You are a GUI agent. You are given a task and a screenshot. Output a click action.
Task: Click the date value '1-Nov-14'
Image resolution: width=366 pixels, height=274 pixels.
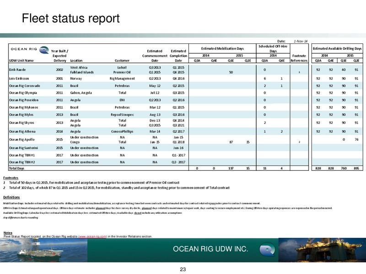pyautogui.click(x=301, y=41)
